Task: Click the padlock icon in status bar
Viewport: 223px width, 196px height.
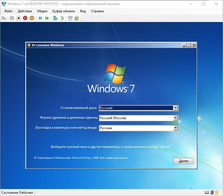Action: pos(217,192)
